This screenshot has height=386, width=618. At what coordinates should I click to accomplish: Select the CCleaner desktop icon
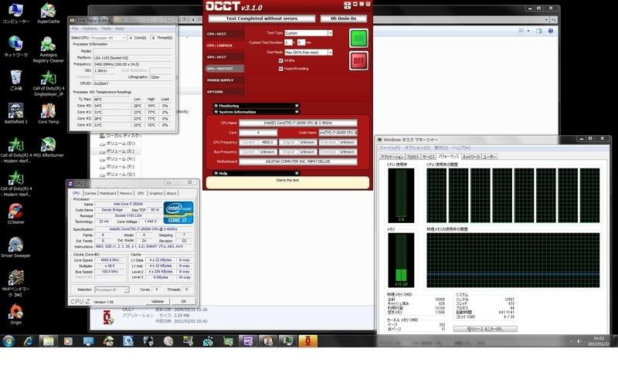15,214
